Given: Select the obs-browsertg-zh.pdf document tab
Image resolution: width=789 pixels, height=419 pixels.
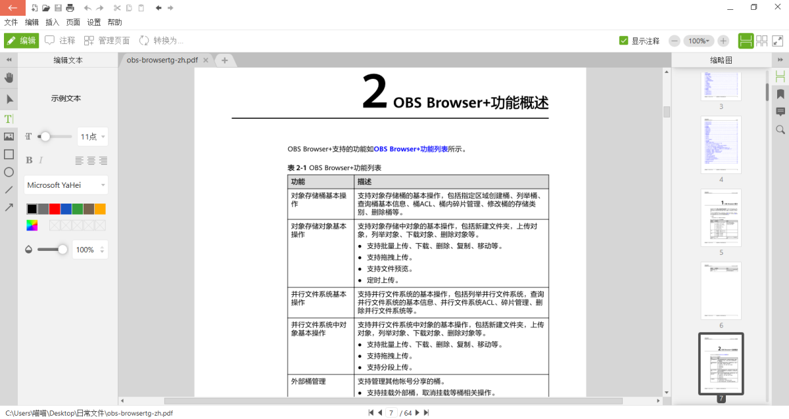Looking at the screenshot, I should [x=161, y=60].
